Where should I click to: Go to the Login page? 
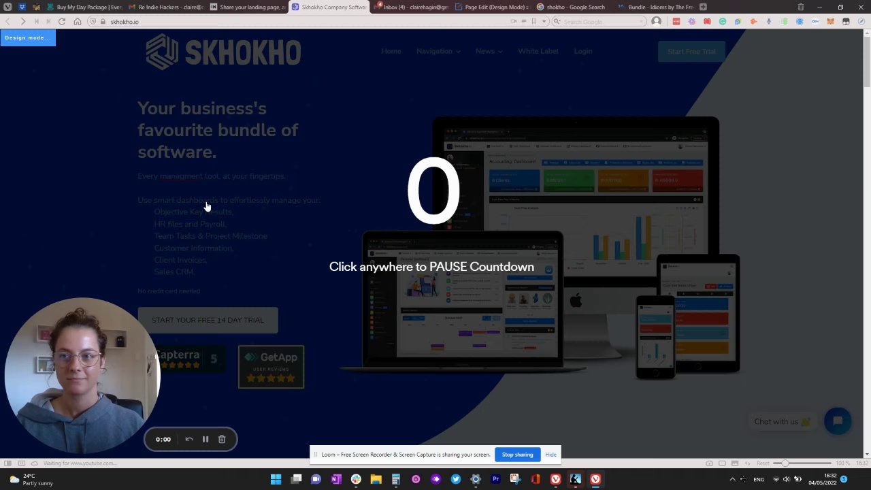(x=582, y=51)
